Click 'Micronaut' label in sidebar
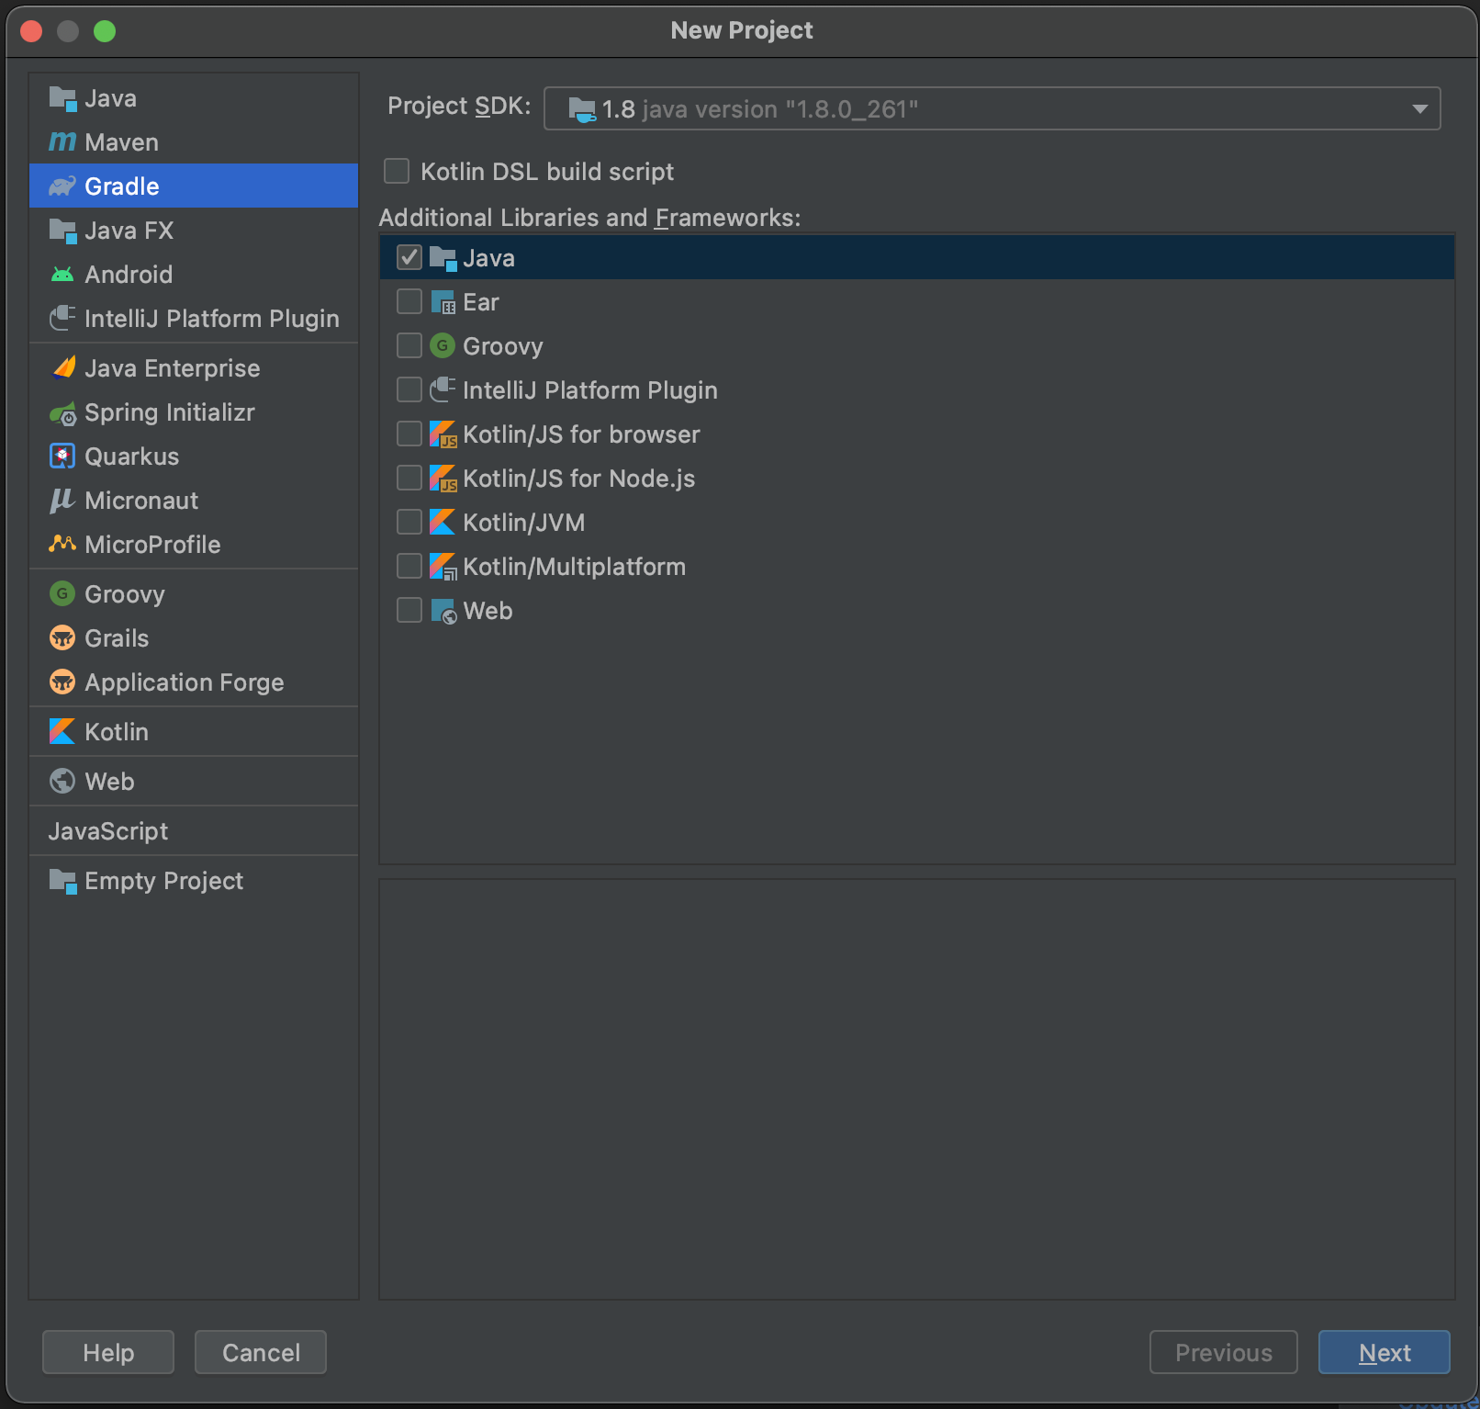1480x1409 pixels. [x=141, y=501]
